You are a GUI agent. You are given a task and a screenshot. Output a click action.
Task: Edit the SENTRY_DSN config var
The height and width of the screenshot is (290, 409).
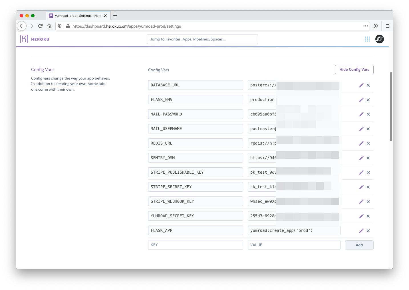(361, 158)
